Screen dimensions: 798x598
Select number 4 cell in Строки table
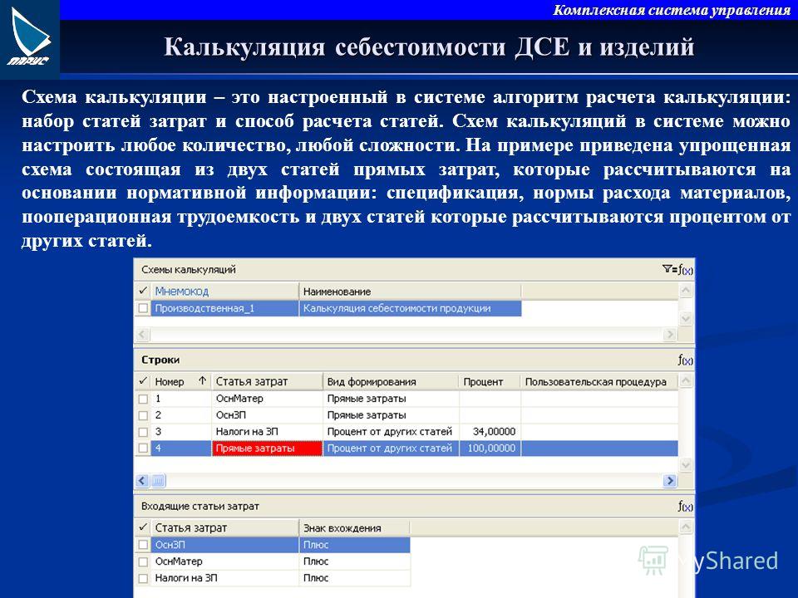[x=180, y=448]
